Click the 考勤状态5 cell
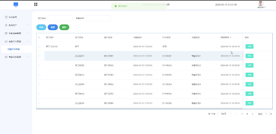Screen dimensions: 276x134 (196, 94)
